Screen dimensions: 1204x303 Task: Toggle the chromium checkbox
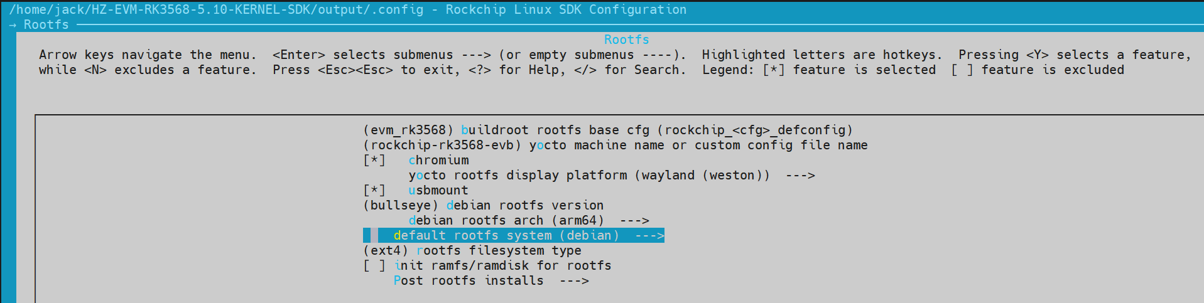[x=374, y=160]
